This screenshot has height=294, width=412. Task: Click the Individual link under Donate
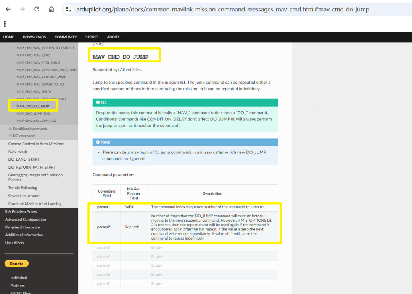coord(18,278)
